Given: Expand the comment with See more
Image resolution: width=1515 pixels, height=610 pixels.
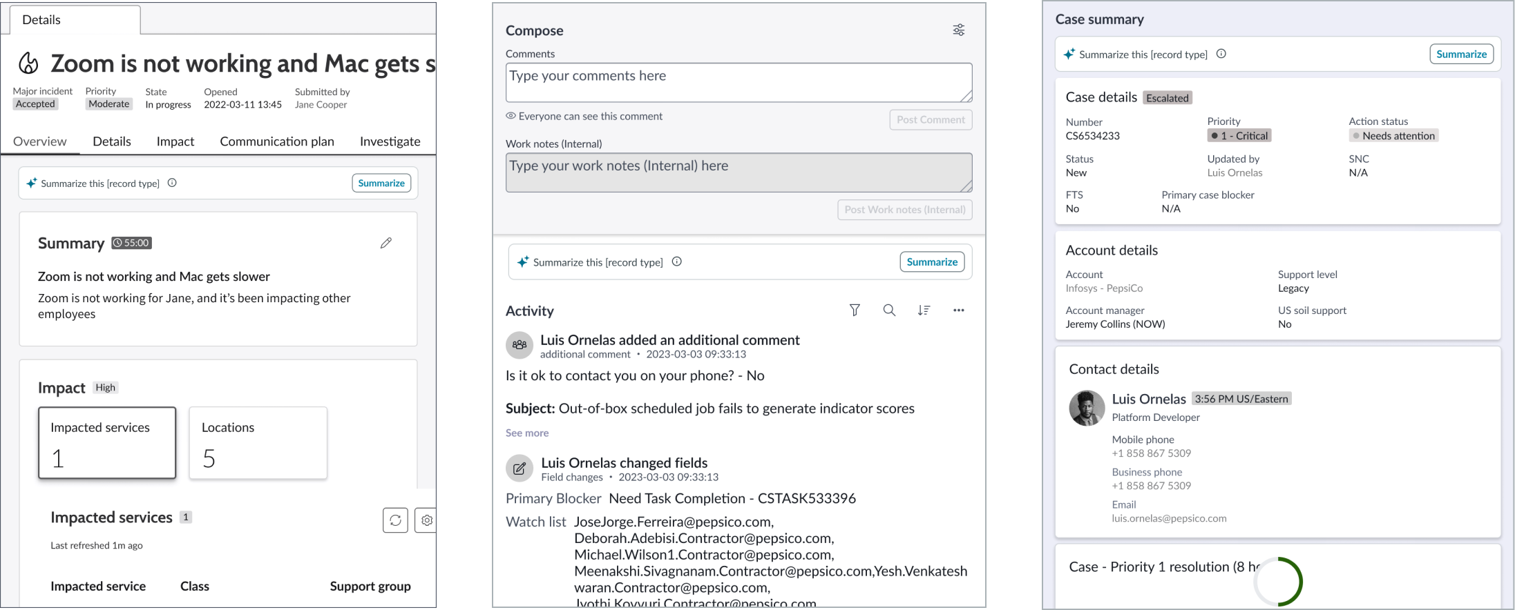Looking at the screenshot, I should click(526, 433).
